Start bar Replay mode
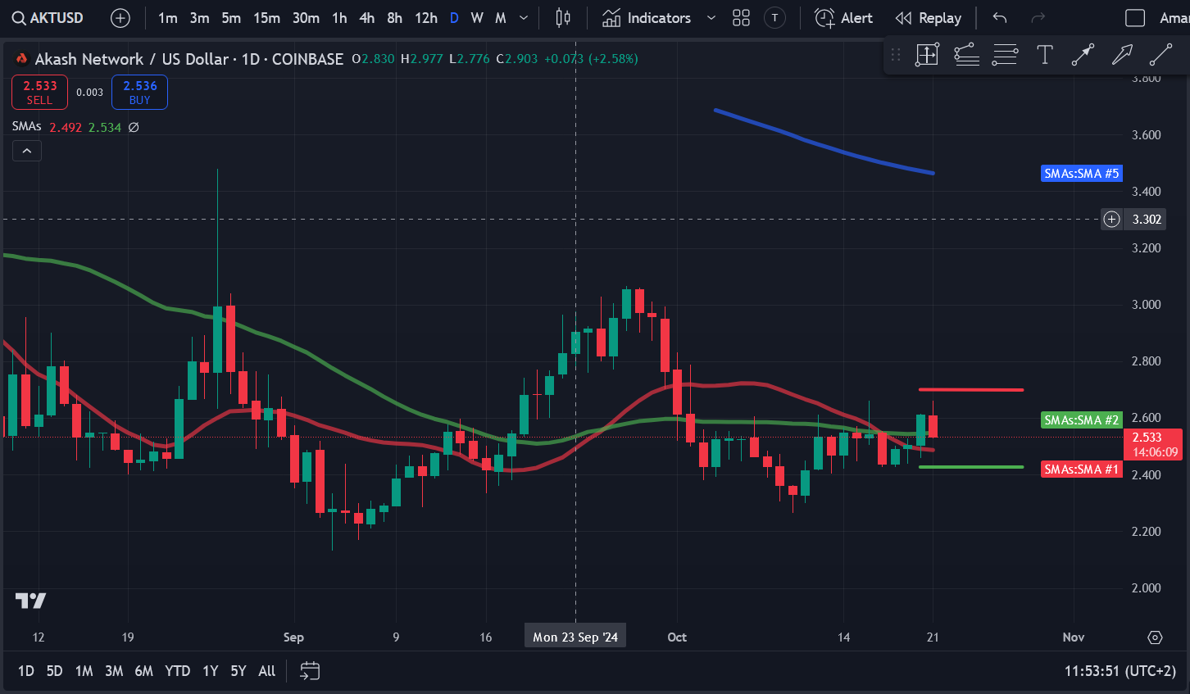The width and height of the screenshot is (1190, 694). [x=929, y=18]
